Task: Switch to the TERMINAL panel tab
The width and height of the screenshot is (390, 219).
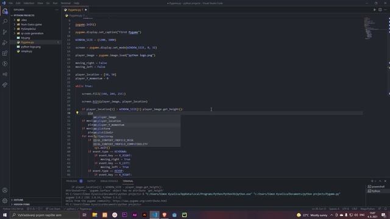Action: point(128,181)
